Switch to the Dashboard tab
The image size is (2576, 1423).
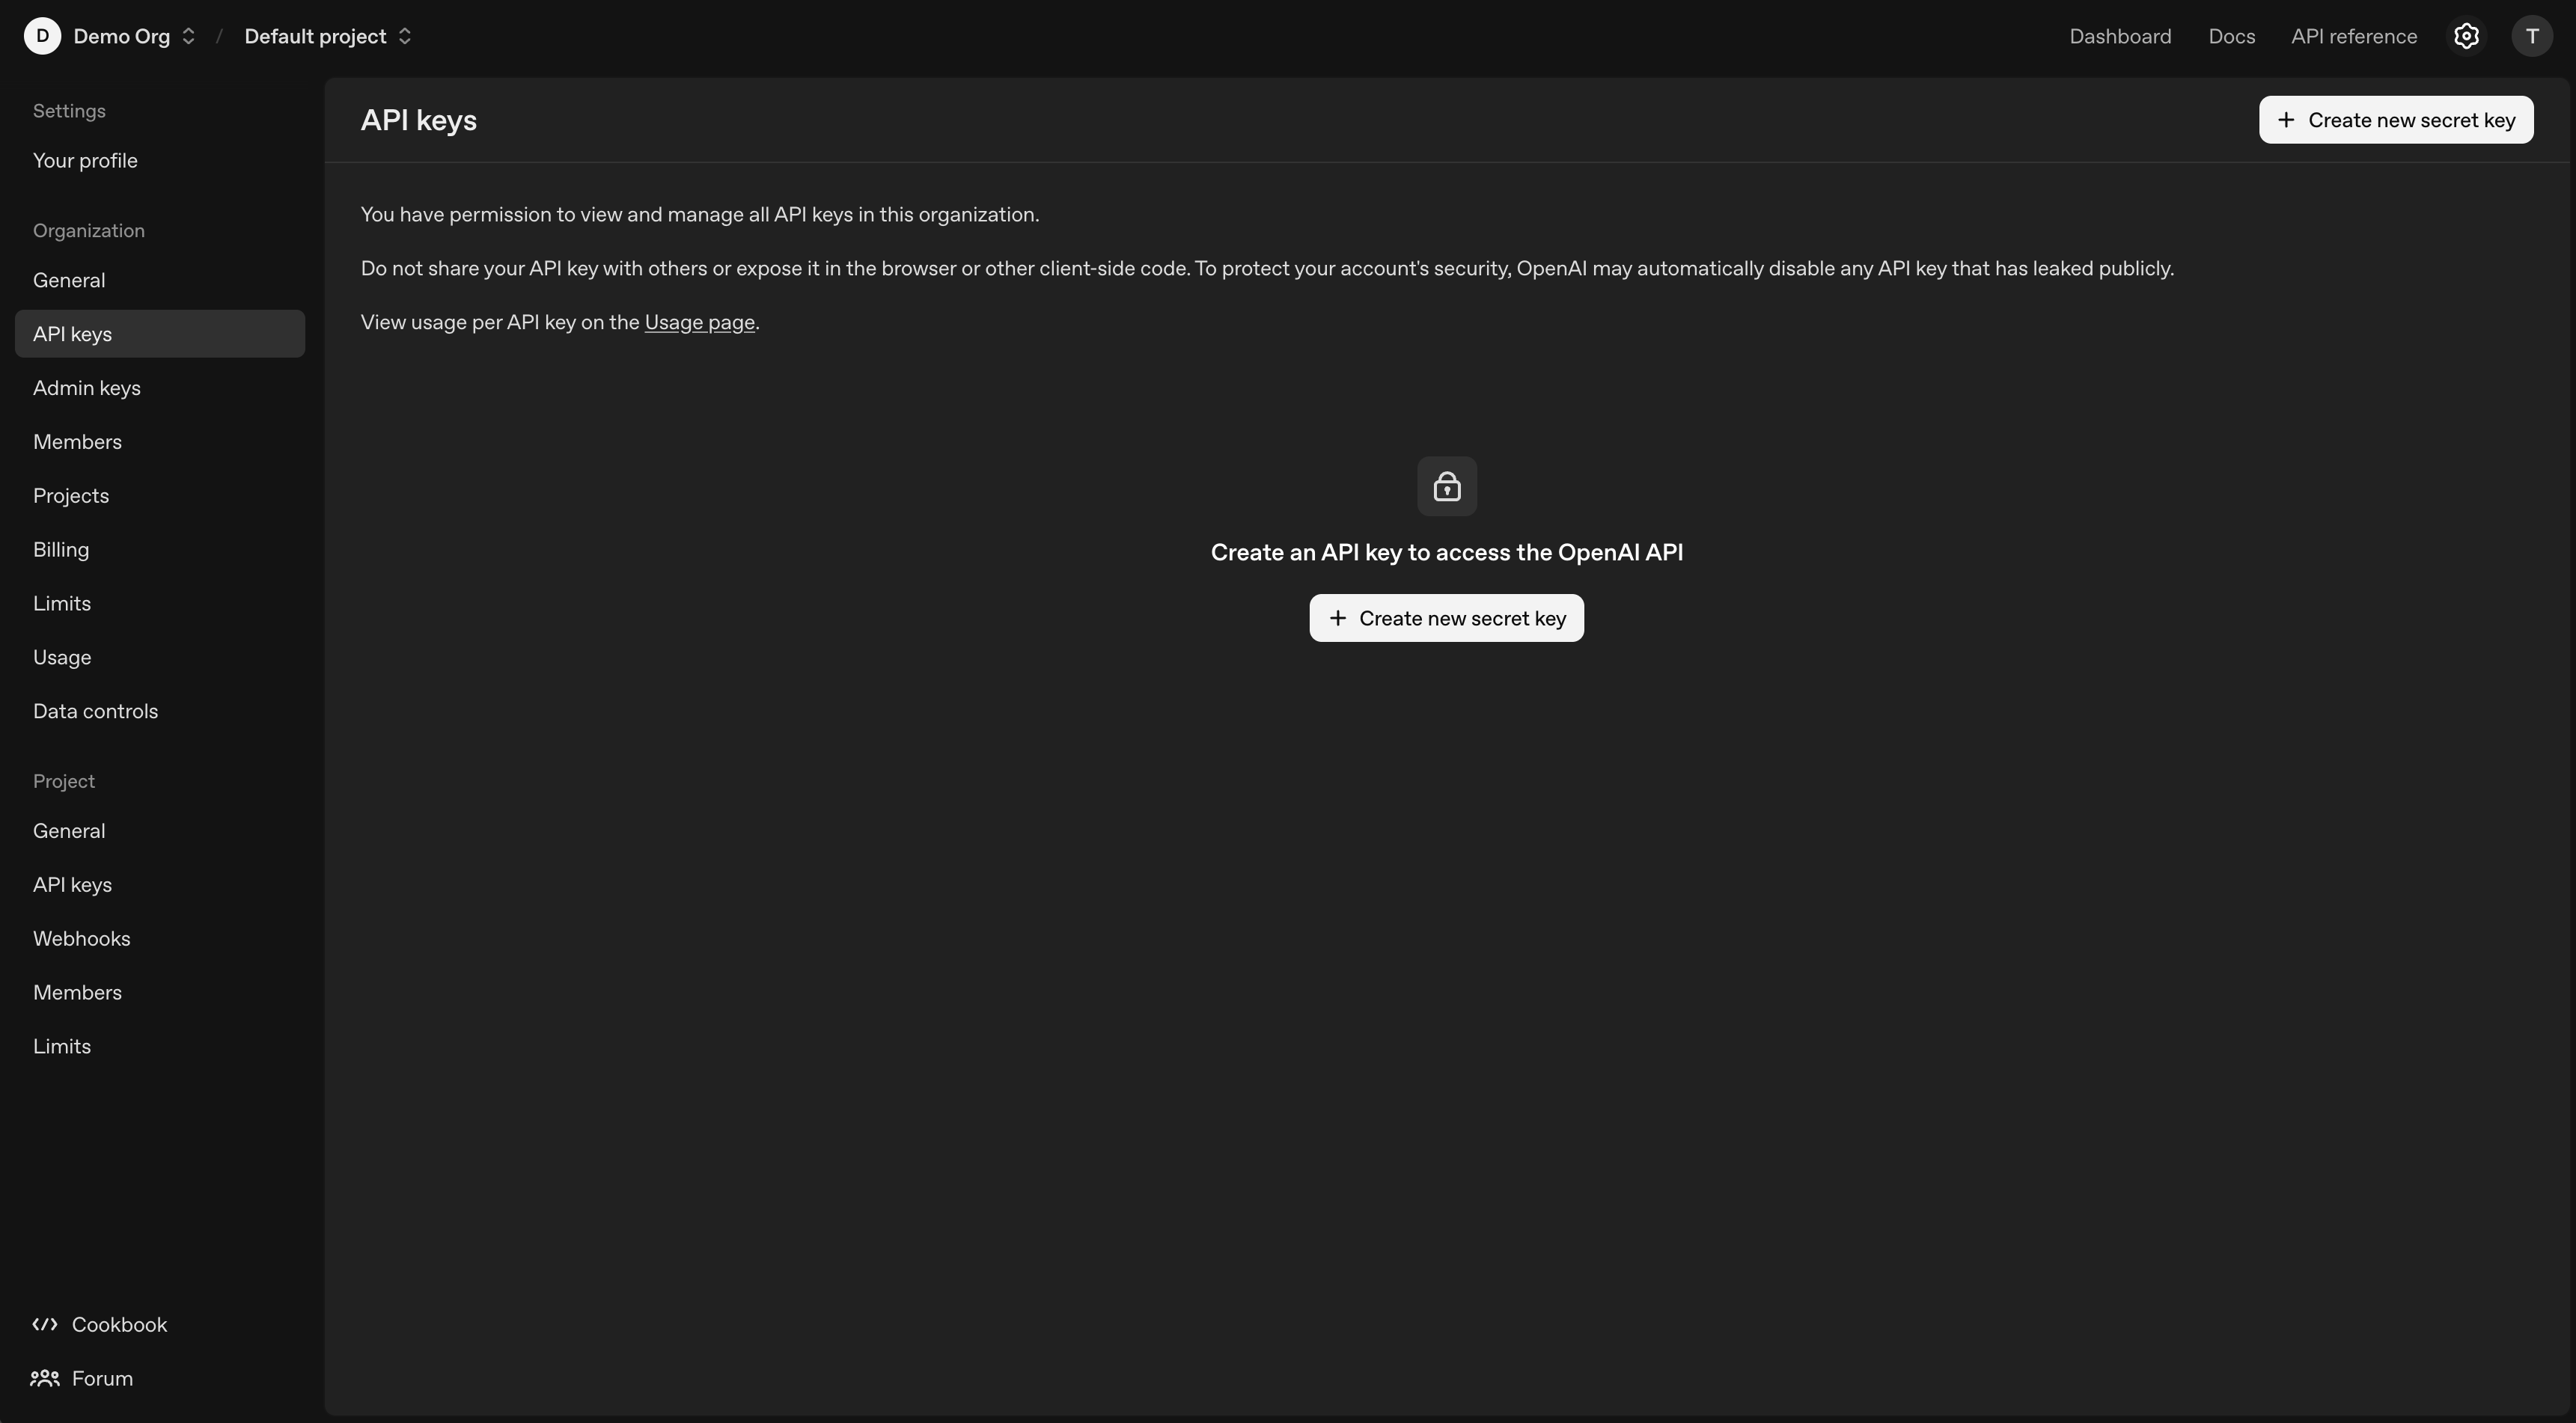(2119, 36)
